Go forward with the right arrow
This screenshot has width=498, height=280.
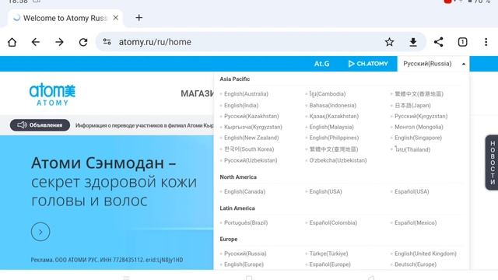pyautogui.click(x=59, y=42)
